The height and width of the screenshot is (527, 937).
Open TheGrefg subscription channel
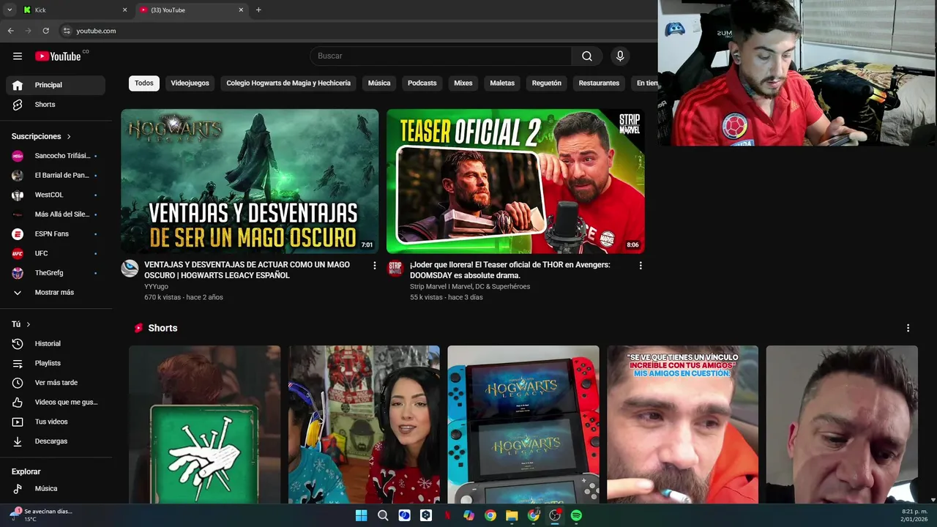tap(56, 273)
